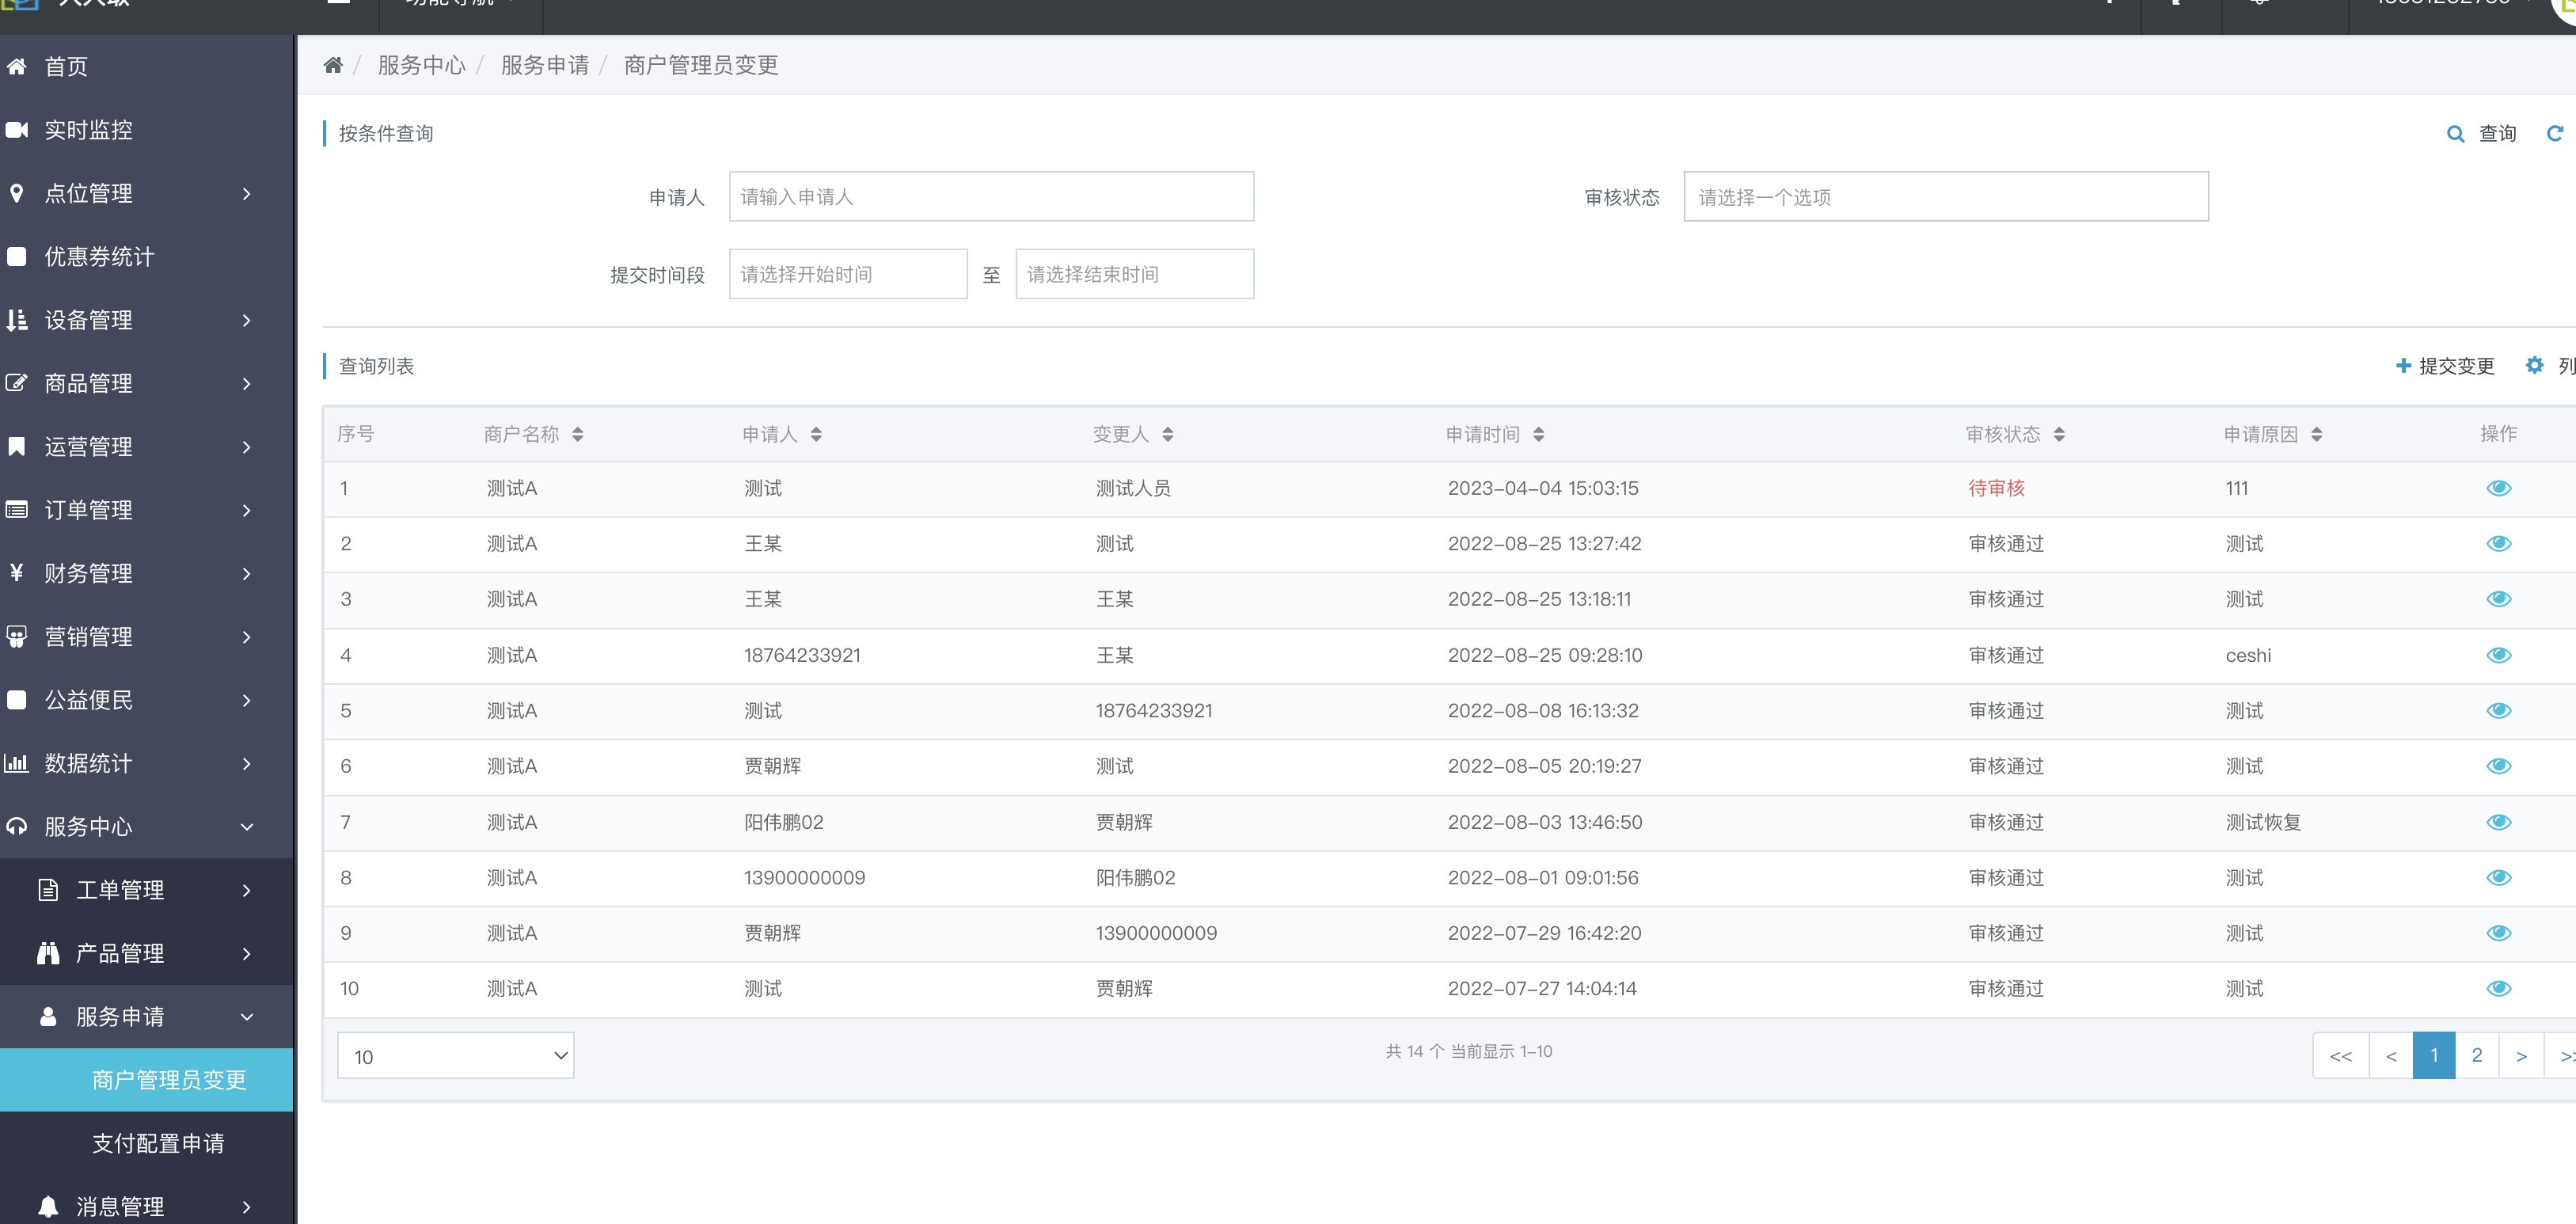Image resolution: width=2576 pixels, height=1224 pixels.
Task: Sort by 申请时间 column arrows
Action: click(x=1538, y=434)
